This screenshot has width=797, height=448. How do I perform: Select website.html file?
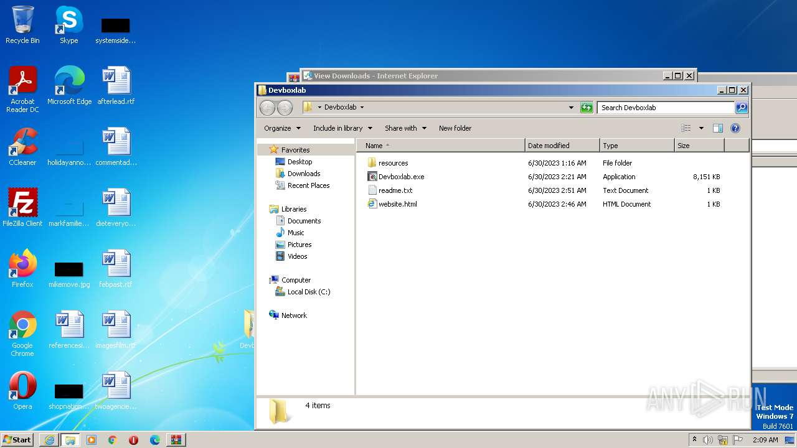pos(392,204)
